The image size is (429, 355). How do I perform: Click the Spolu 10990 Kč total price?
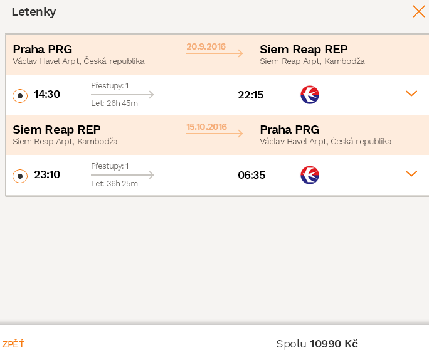[317, 344]
